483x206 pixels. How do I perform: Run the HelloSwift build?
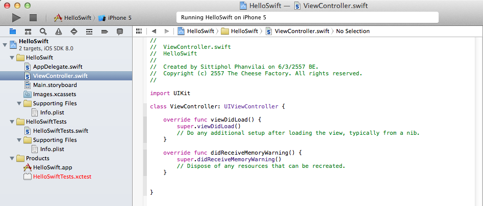[x=16, y=18]
